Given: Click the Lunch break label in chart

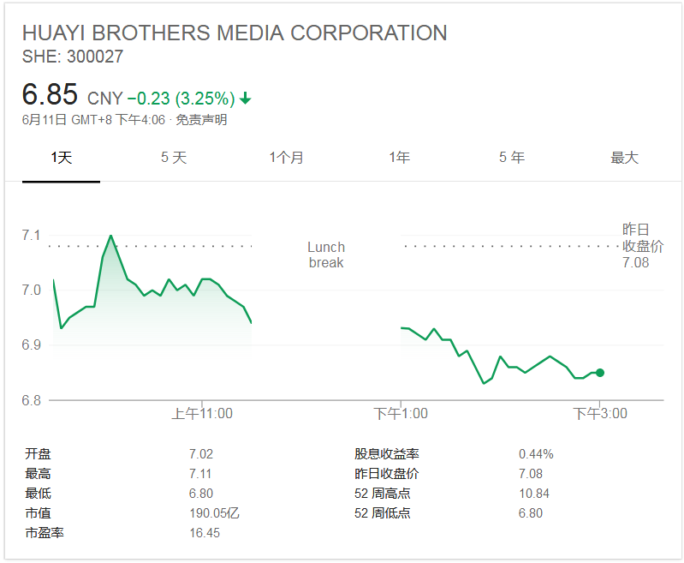Looking at the screenshot, I should coord(326,255).
